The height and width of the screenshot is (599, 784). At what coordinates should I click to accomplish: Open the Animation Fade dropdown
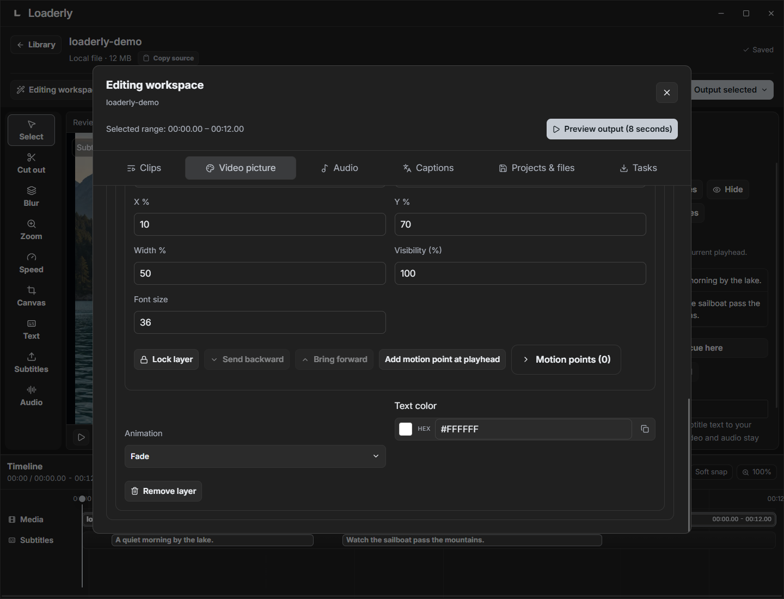click(255, 456)
